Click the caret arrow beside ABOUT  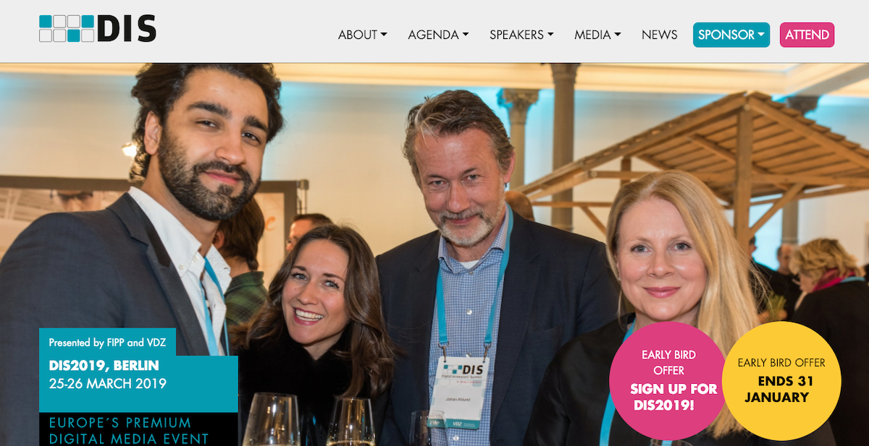pos(384,35)
